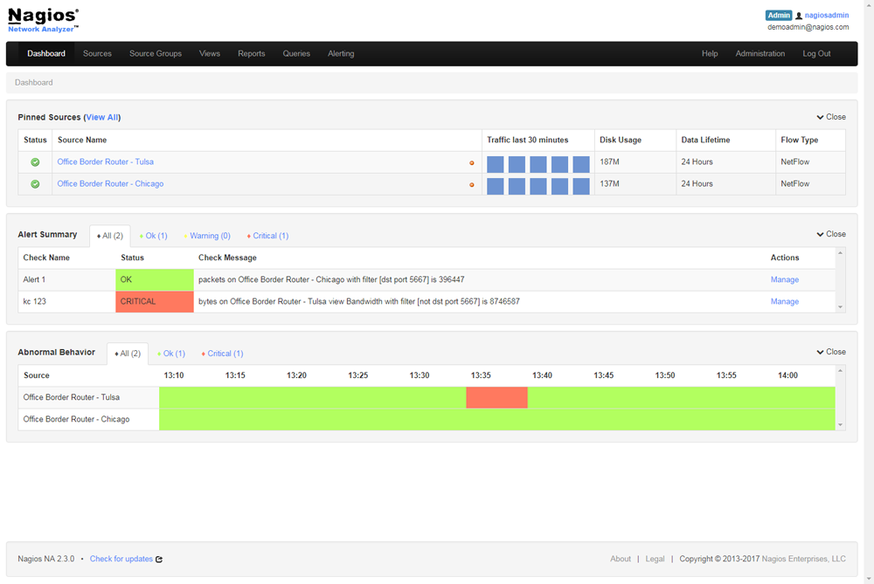Click the green status icon for Tulsa router
The height and width of the screenshot is (584, 874).
click(35, 162)
